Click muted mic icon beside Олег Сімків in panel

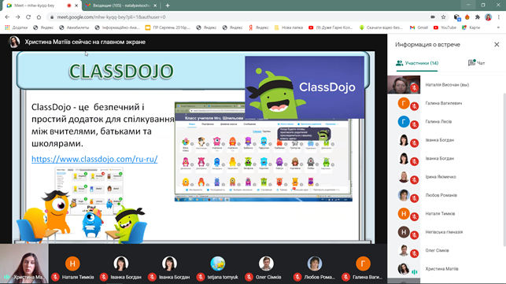[x=415, y=253]
